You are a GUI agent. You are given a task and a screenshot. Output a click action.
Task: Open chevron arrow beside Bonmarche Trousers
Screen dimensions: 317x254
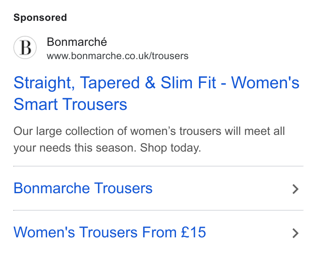point(296,189)
